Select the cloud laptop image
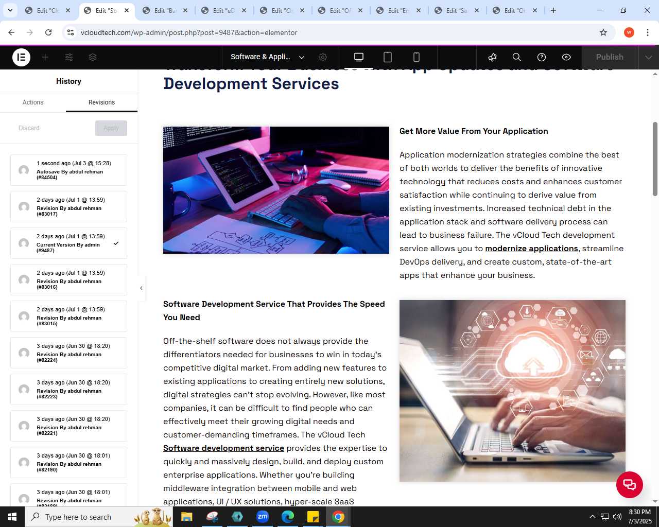 tap(512, 391)
